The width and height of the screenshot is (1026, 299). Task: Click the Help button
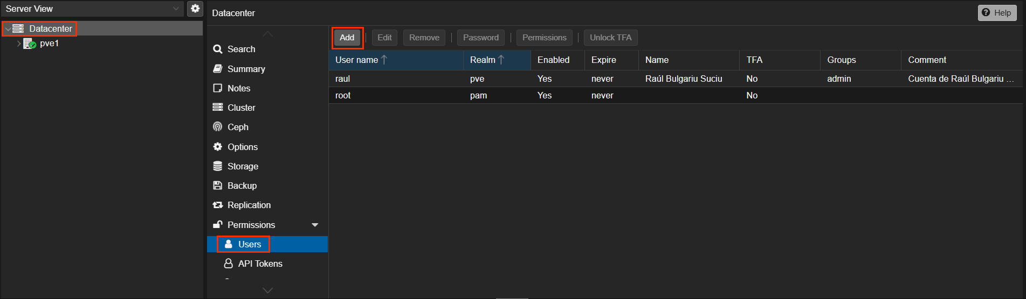[996, 13]
